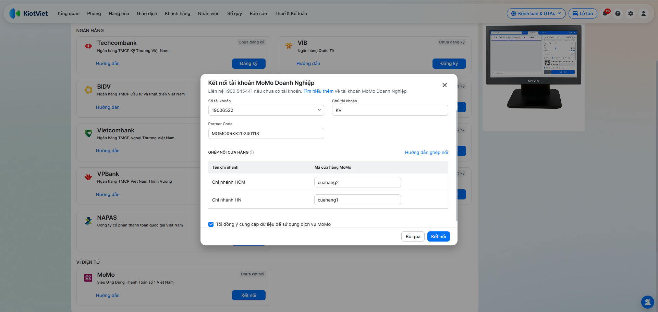Open the settings gear icon
Image resolution: width=658 pixels, height=312 pixels.
pos(631,13)
